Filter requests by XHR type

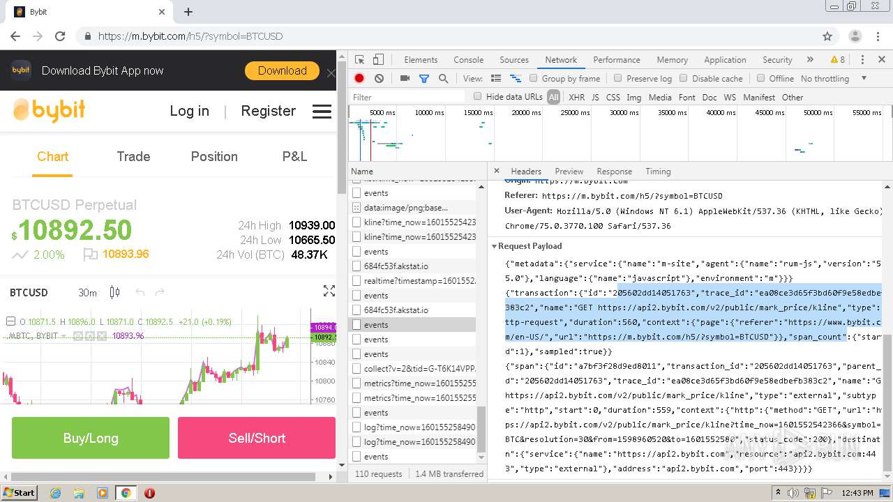[577, 98]
